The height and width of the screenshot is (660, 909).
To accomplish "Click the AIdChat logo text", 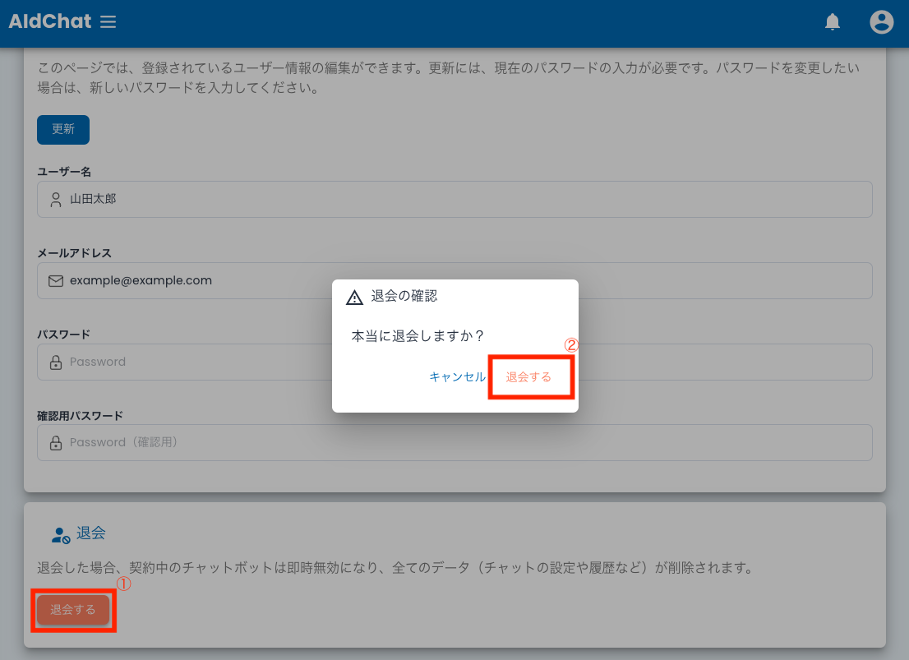I will pos(48,21).
